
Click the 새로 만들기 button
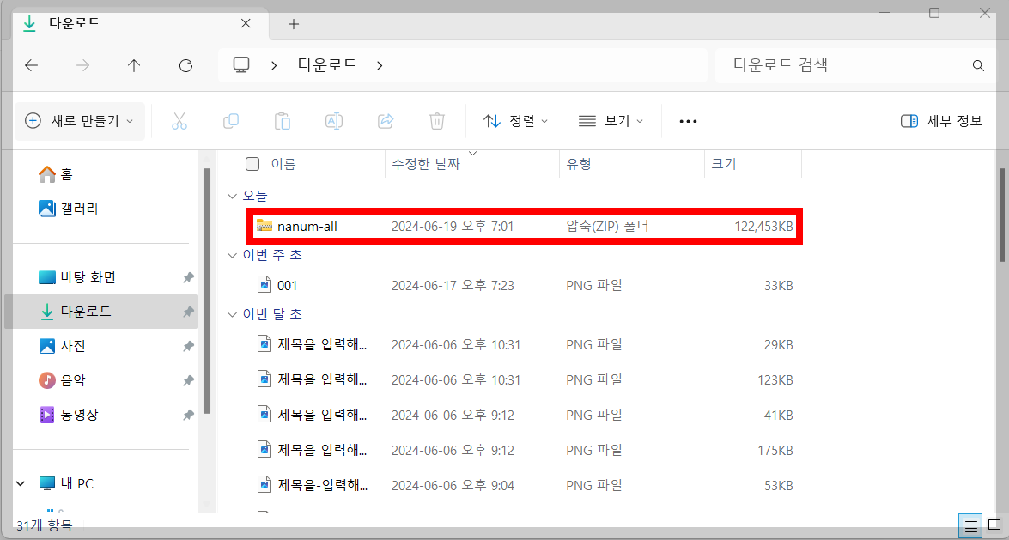click(x=79, y=121)
